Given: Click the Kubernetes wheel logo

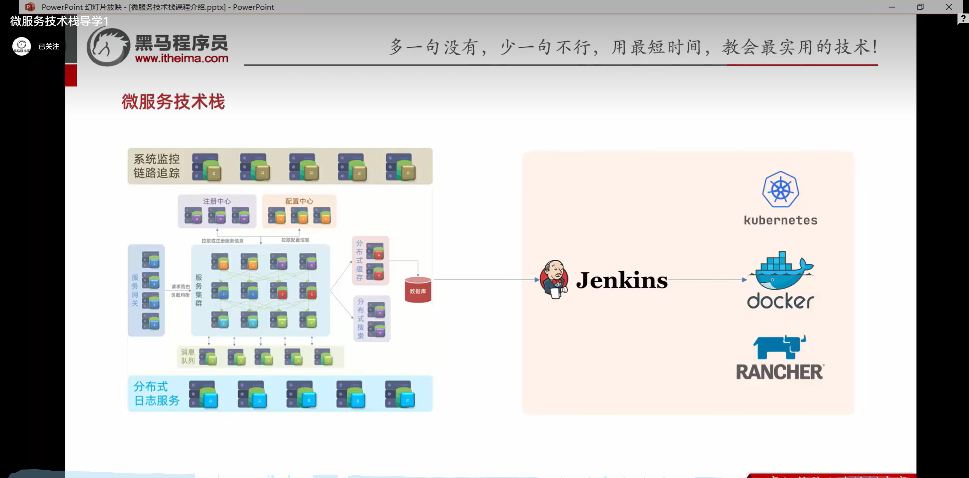Looking at the screenshot, I should tap(780, 190).
